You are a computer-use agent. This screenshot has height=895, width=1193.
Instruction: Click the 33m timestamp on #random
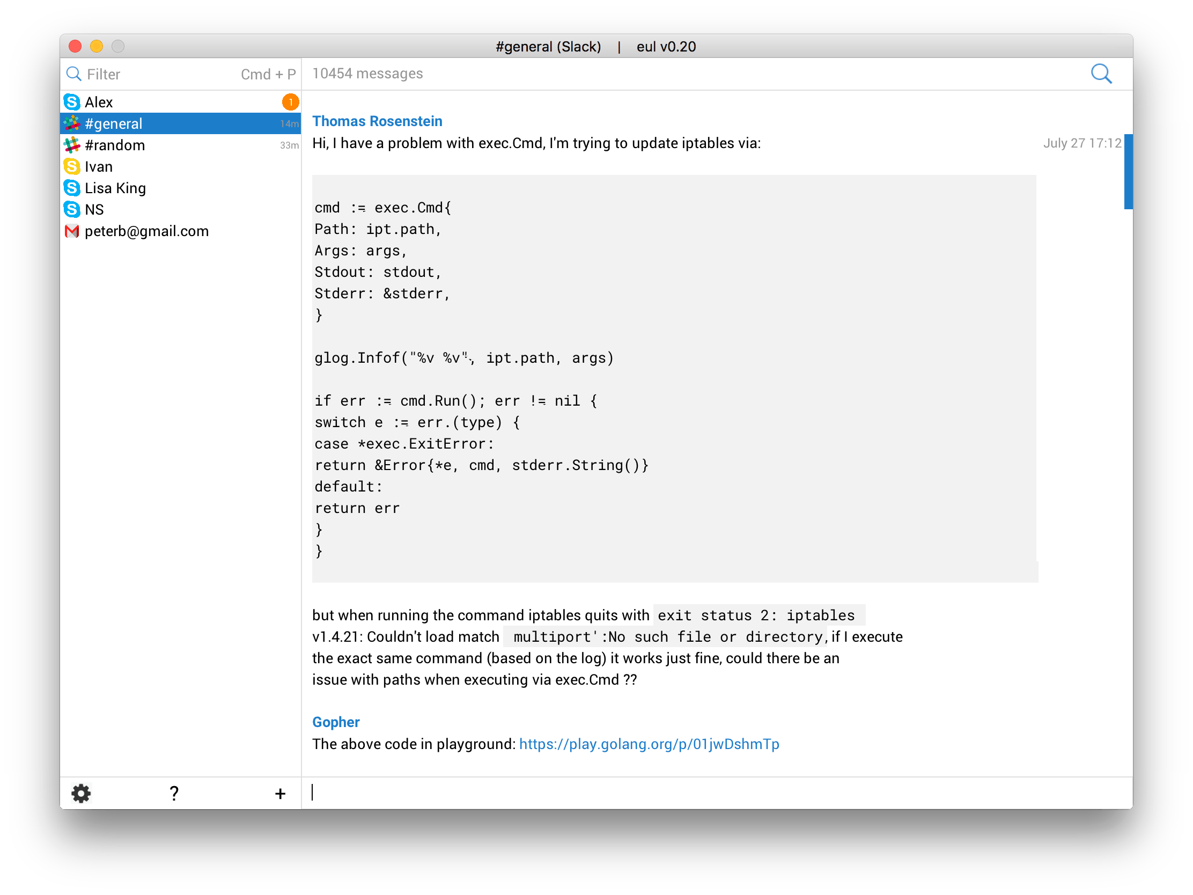point(289,145)
